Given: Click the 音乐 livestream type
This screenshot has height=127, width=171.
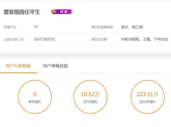Looking at the screenshot, I should coord(124,27).
